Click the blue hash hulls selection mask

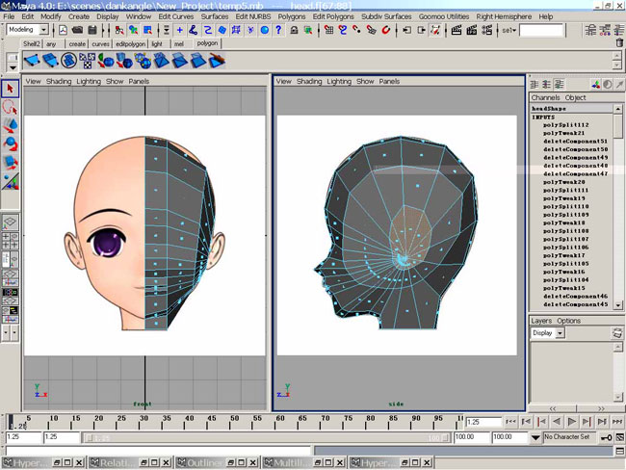(236, 30)
